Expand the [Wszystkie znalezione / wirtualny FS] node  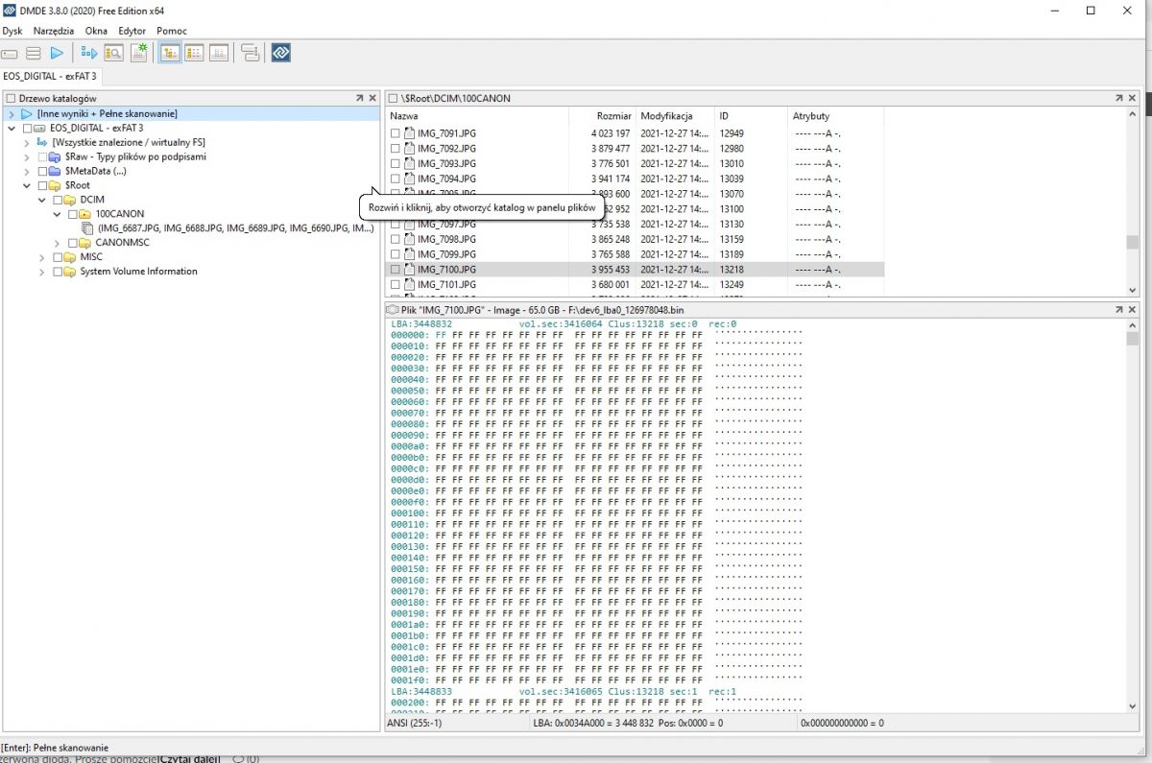click(27, 142)
